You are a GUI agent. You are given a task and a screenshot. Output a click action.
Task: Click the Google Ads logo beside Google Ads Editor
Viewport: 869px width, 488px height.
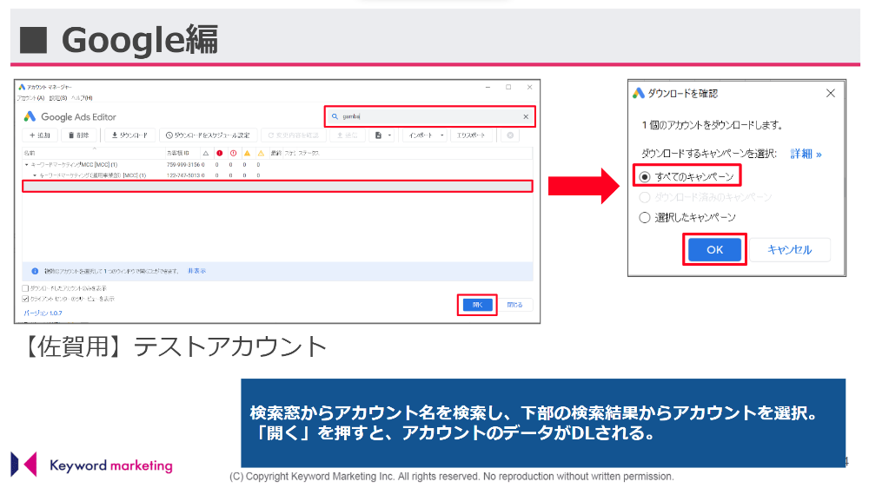pos(30,116)
